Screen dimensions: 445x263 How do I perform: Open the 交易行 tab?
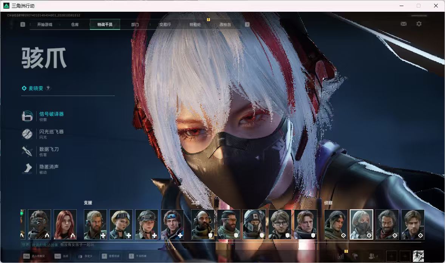coord(165,25)
